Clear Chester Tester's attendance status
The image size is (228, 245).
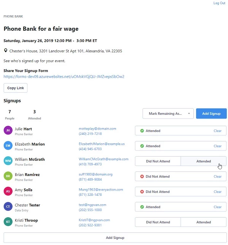[x=217, y=207]
